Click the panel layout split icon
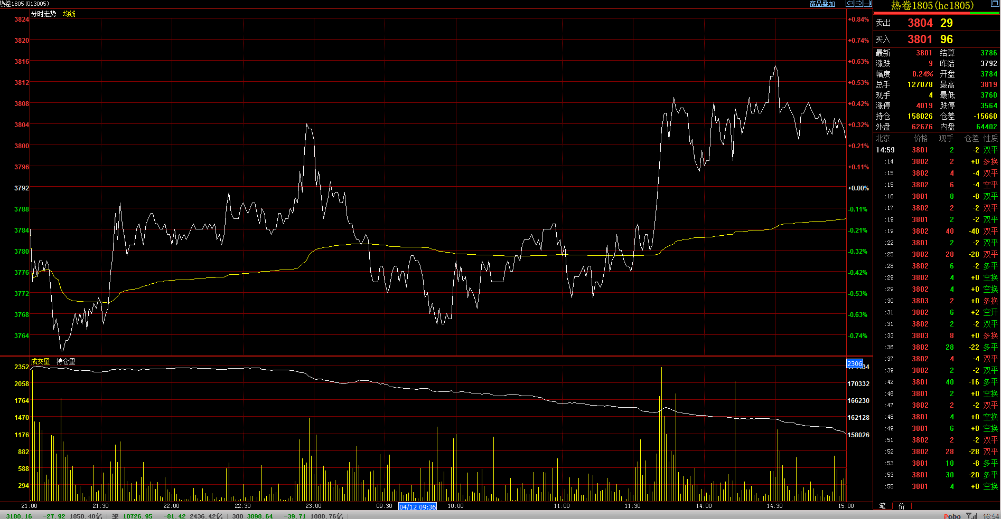The image size is (1001, 519). click(867, 4)
